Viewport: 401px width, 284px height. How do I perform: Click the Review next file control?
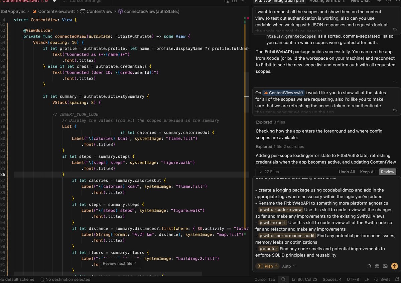coord(118,264)
